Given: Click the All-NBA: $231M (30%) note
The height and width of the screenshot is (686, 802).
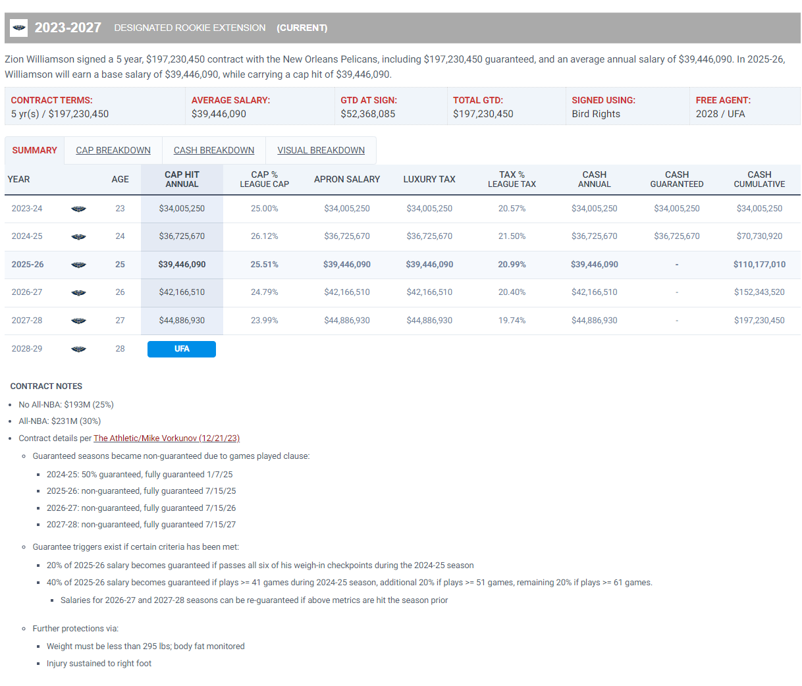Looking at the screenshot, I should pos(59,421).
